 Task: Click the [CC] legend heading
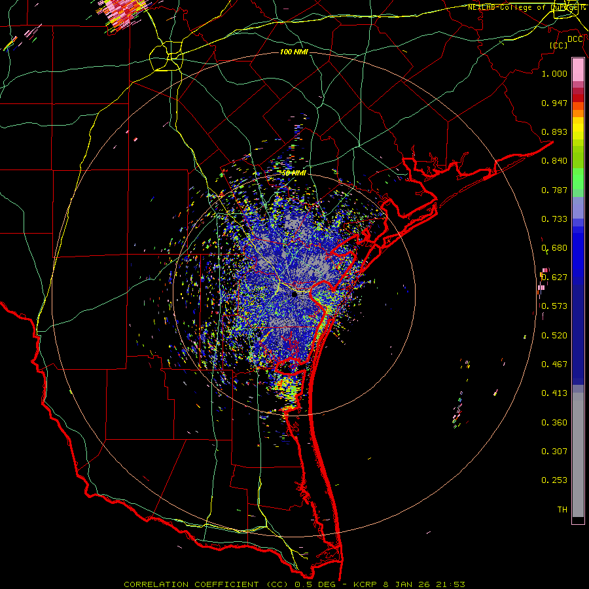pos(559,45)
